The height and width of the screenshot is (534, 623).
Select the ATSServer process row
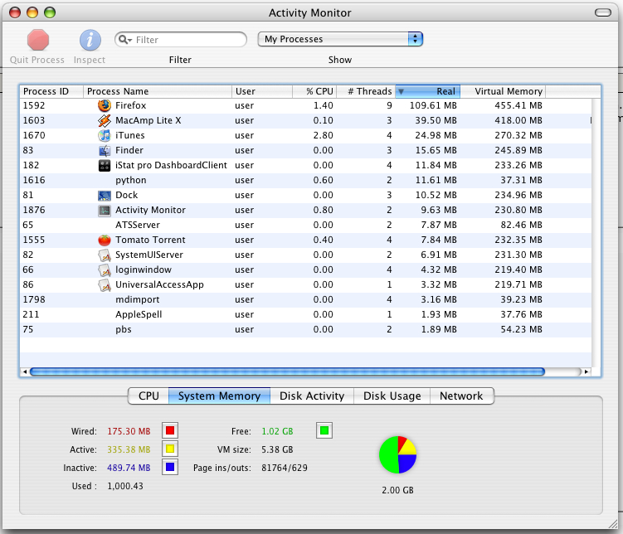pos(305,225)
